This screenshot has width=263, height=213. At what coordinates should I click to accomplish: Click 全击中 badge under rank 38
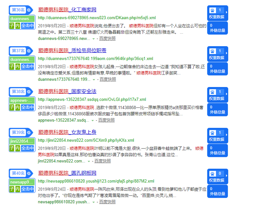(28, 107)
